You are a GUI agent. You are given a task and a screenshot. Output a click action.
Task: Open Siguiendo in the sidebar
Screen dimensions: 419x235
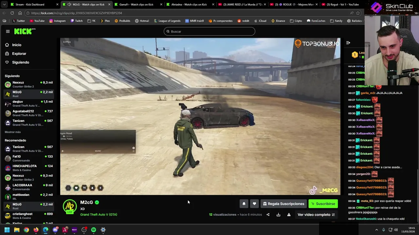(21, 62)
